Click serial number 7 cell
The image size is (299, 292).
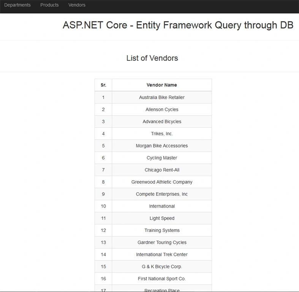[103, 170]
